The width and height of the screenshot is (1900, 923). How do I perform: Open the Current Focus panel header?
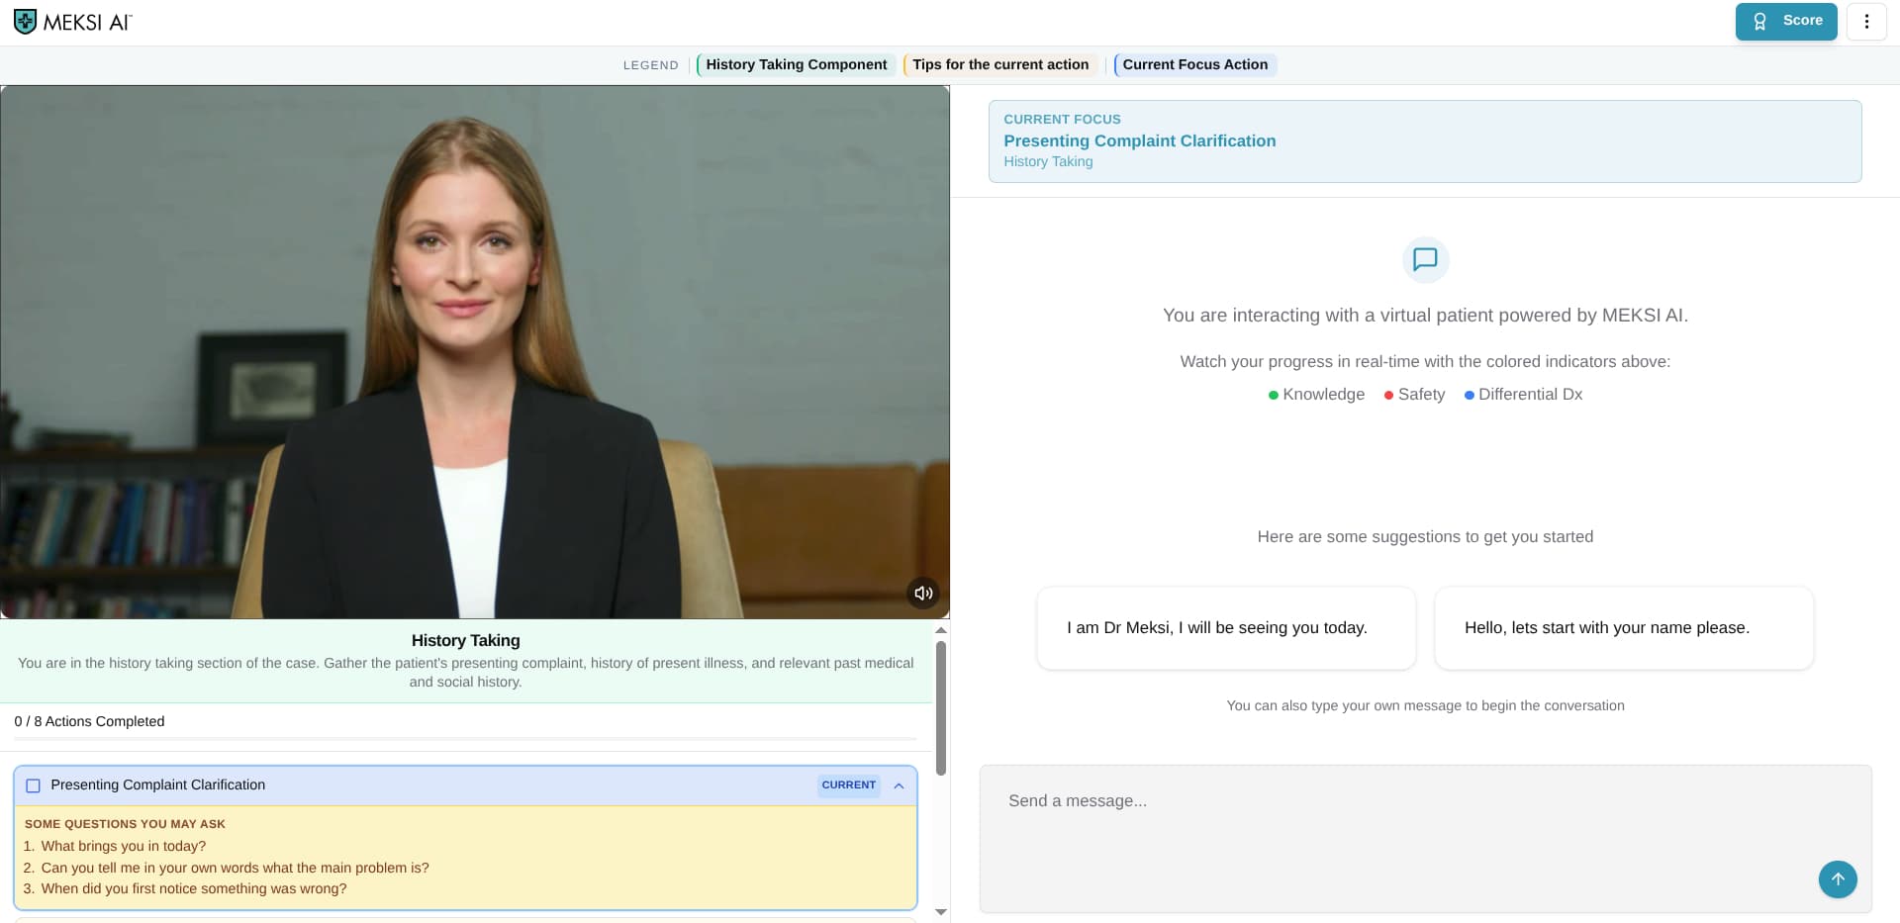click(x=1424, y=140)
